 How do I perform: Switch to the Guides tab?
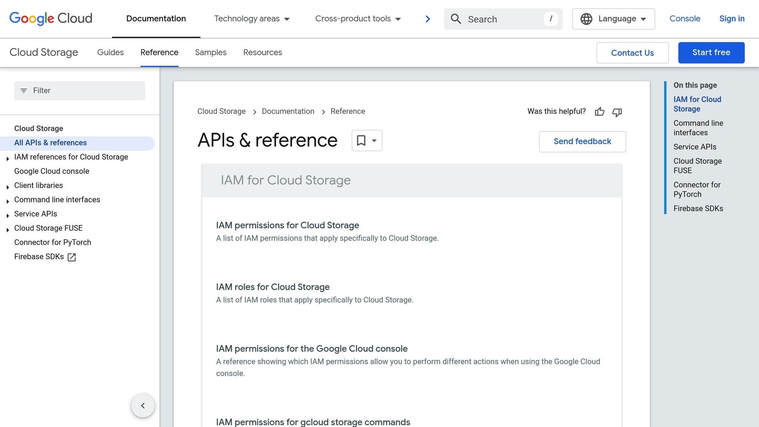click(110, 53)
